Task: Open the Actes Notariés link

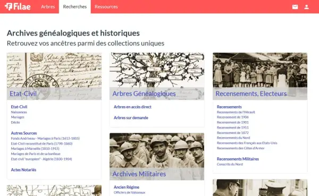Action: [x=23, y=170]
